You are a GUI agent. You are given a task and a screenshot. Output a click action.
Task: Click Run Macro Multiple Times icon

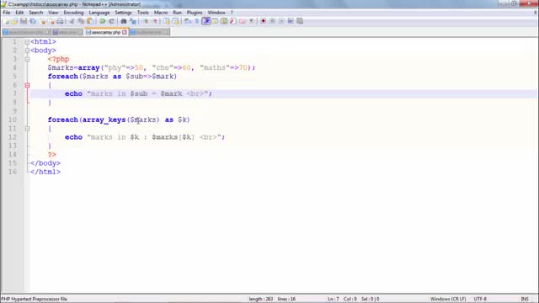click(291, 21)
